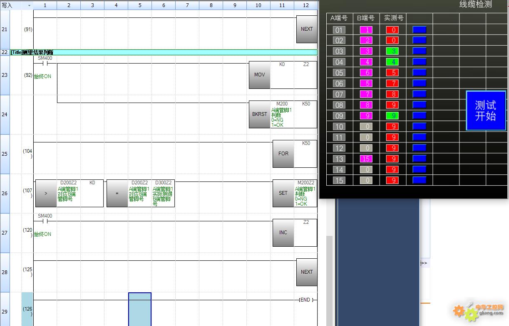Click the MOV instruction block
The height and width of the screenshot is (326, 509).
pos(259,75)
